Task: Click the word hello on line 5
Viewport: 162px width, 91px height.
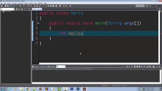Action: pyautogui.click(x=75, y=33)
